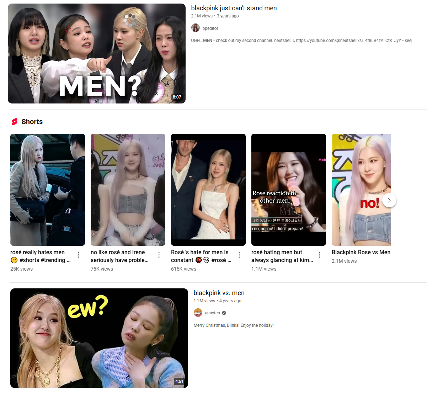
Task: Click the '1.2M views • 4 years ago' text
Action: point(217,301)
